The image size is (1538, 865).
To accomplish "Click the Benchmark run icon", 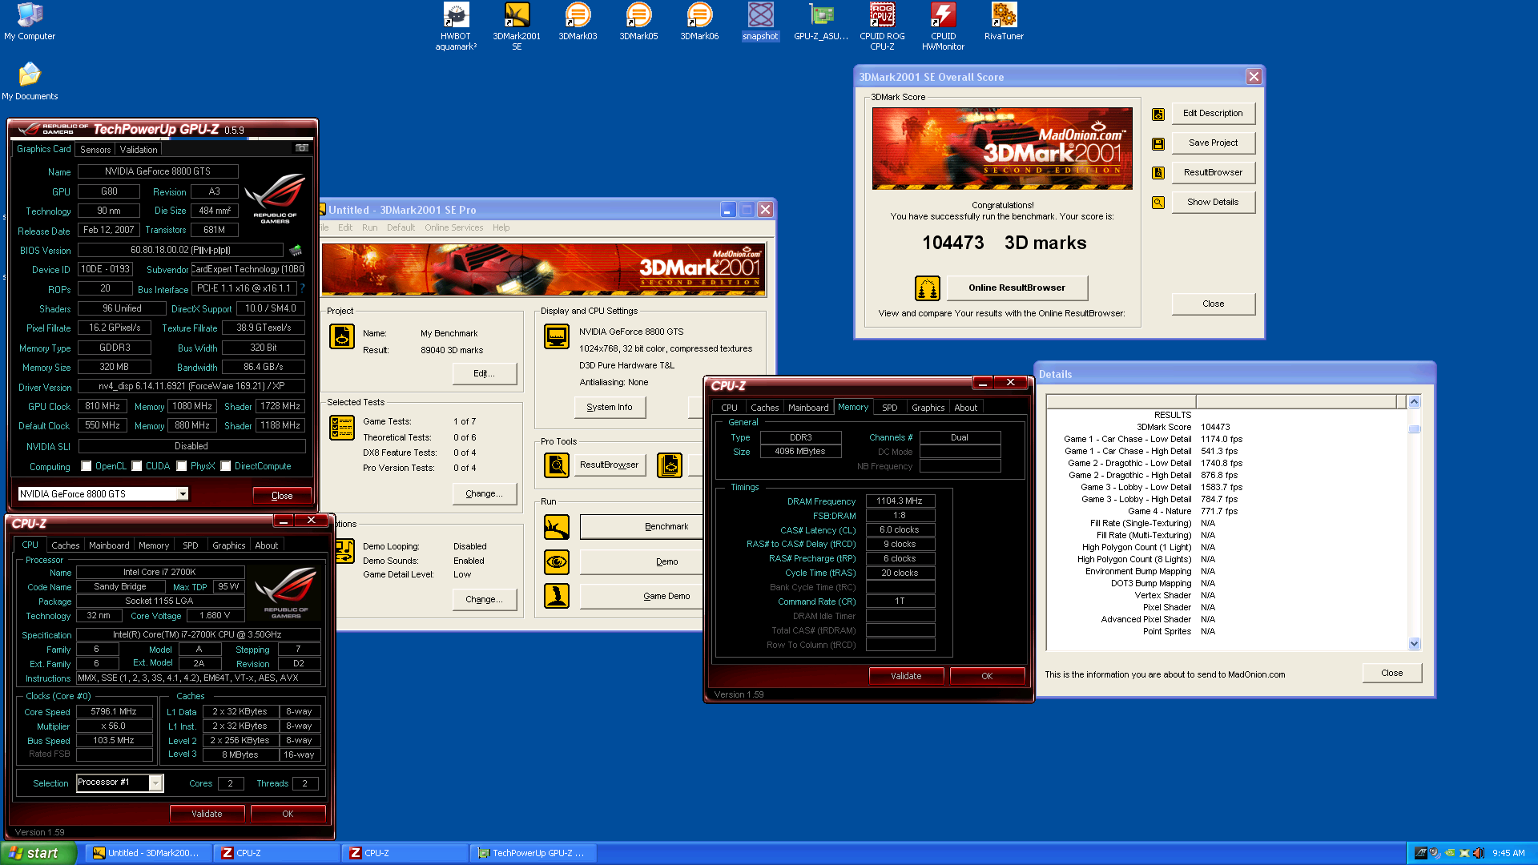I will 557,527.
